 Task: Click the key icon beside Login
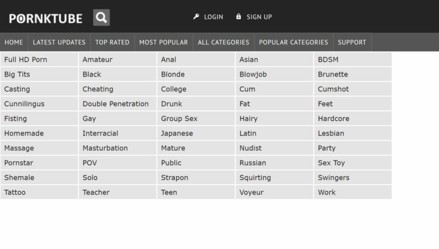pos(196,17)
